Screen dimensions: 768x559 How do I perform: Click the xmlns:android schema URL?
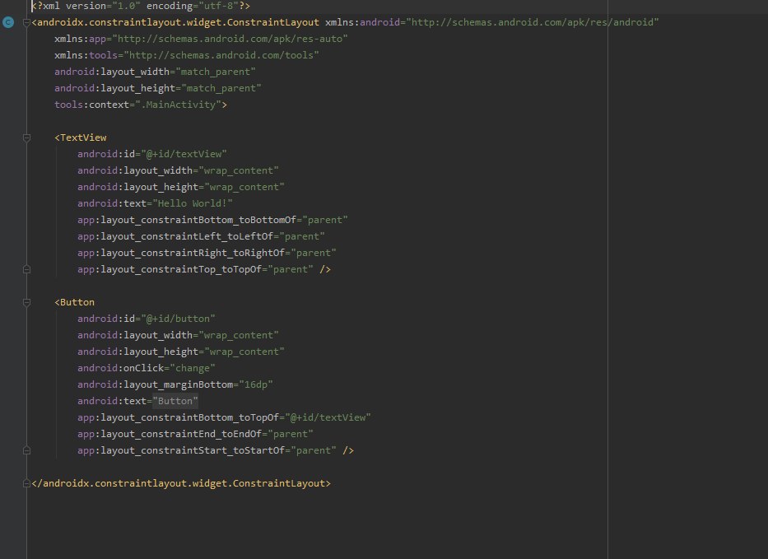533,22
